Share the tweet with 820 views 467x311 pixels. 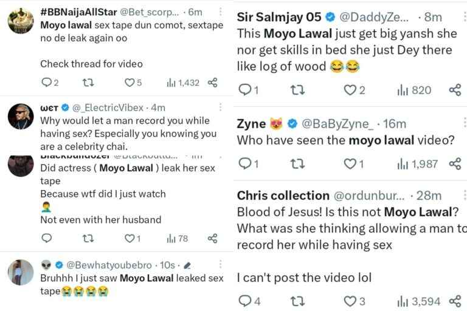(x=455, y=90)
